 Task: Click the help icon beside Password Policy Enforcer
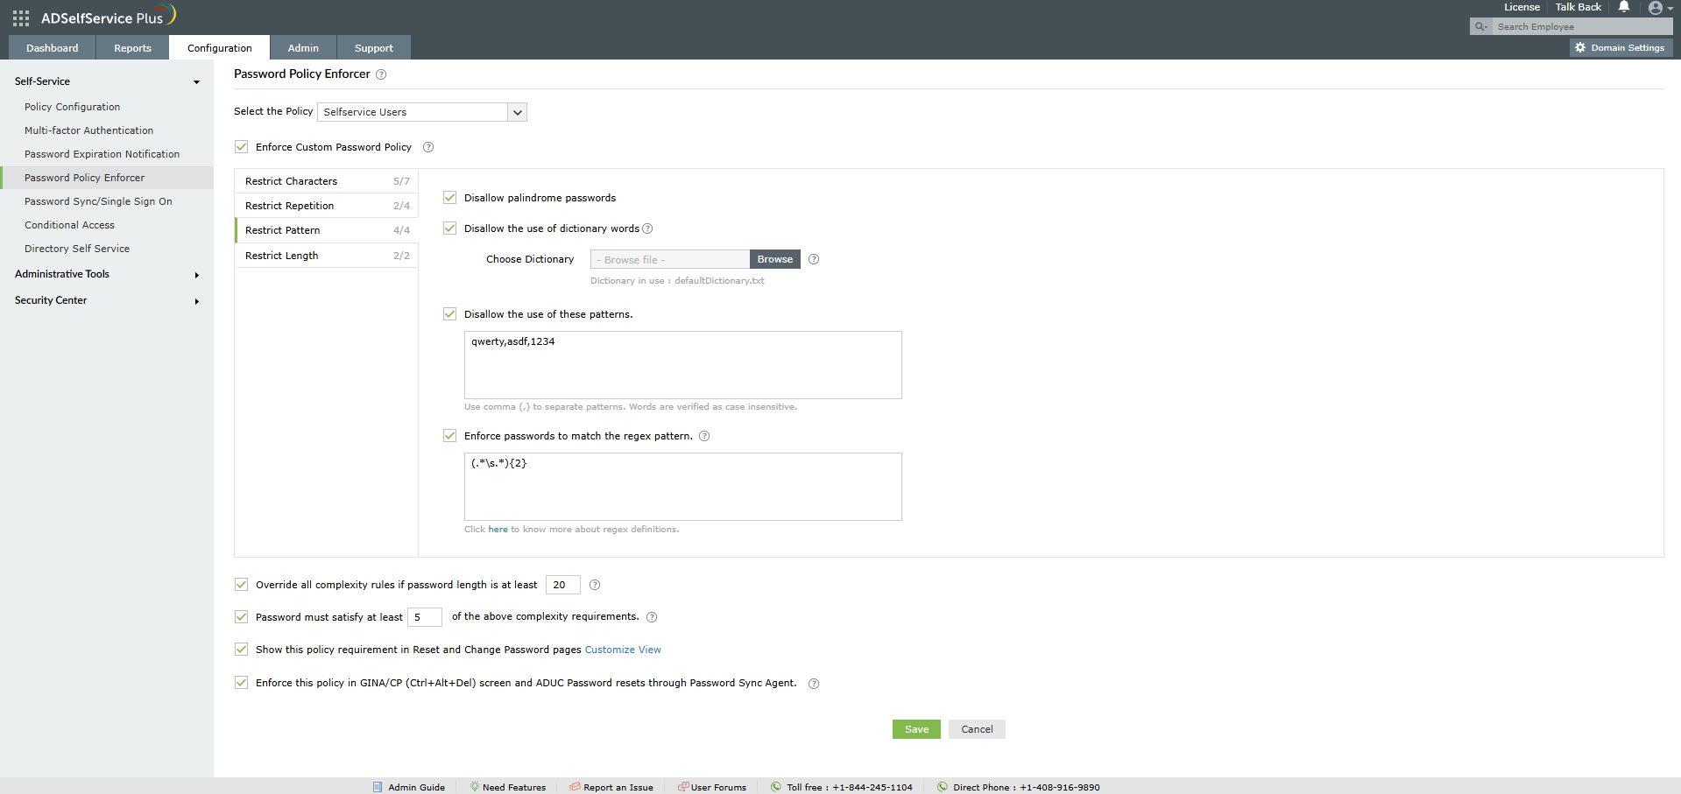click(x=381, y=74)
